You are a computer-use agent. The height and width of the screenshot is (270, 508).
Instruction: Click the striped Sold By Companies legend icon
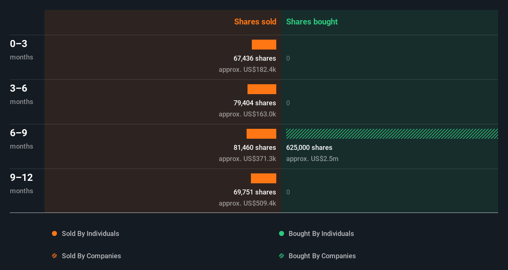(x=54, y=256)
